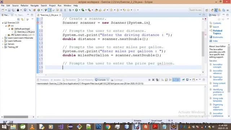Switch to the Declaration tab
The image size is (231, 130).
[x=69, y=80]
